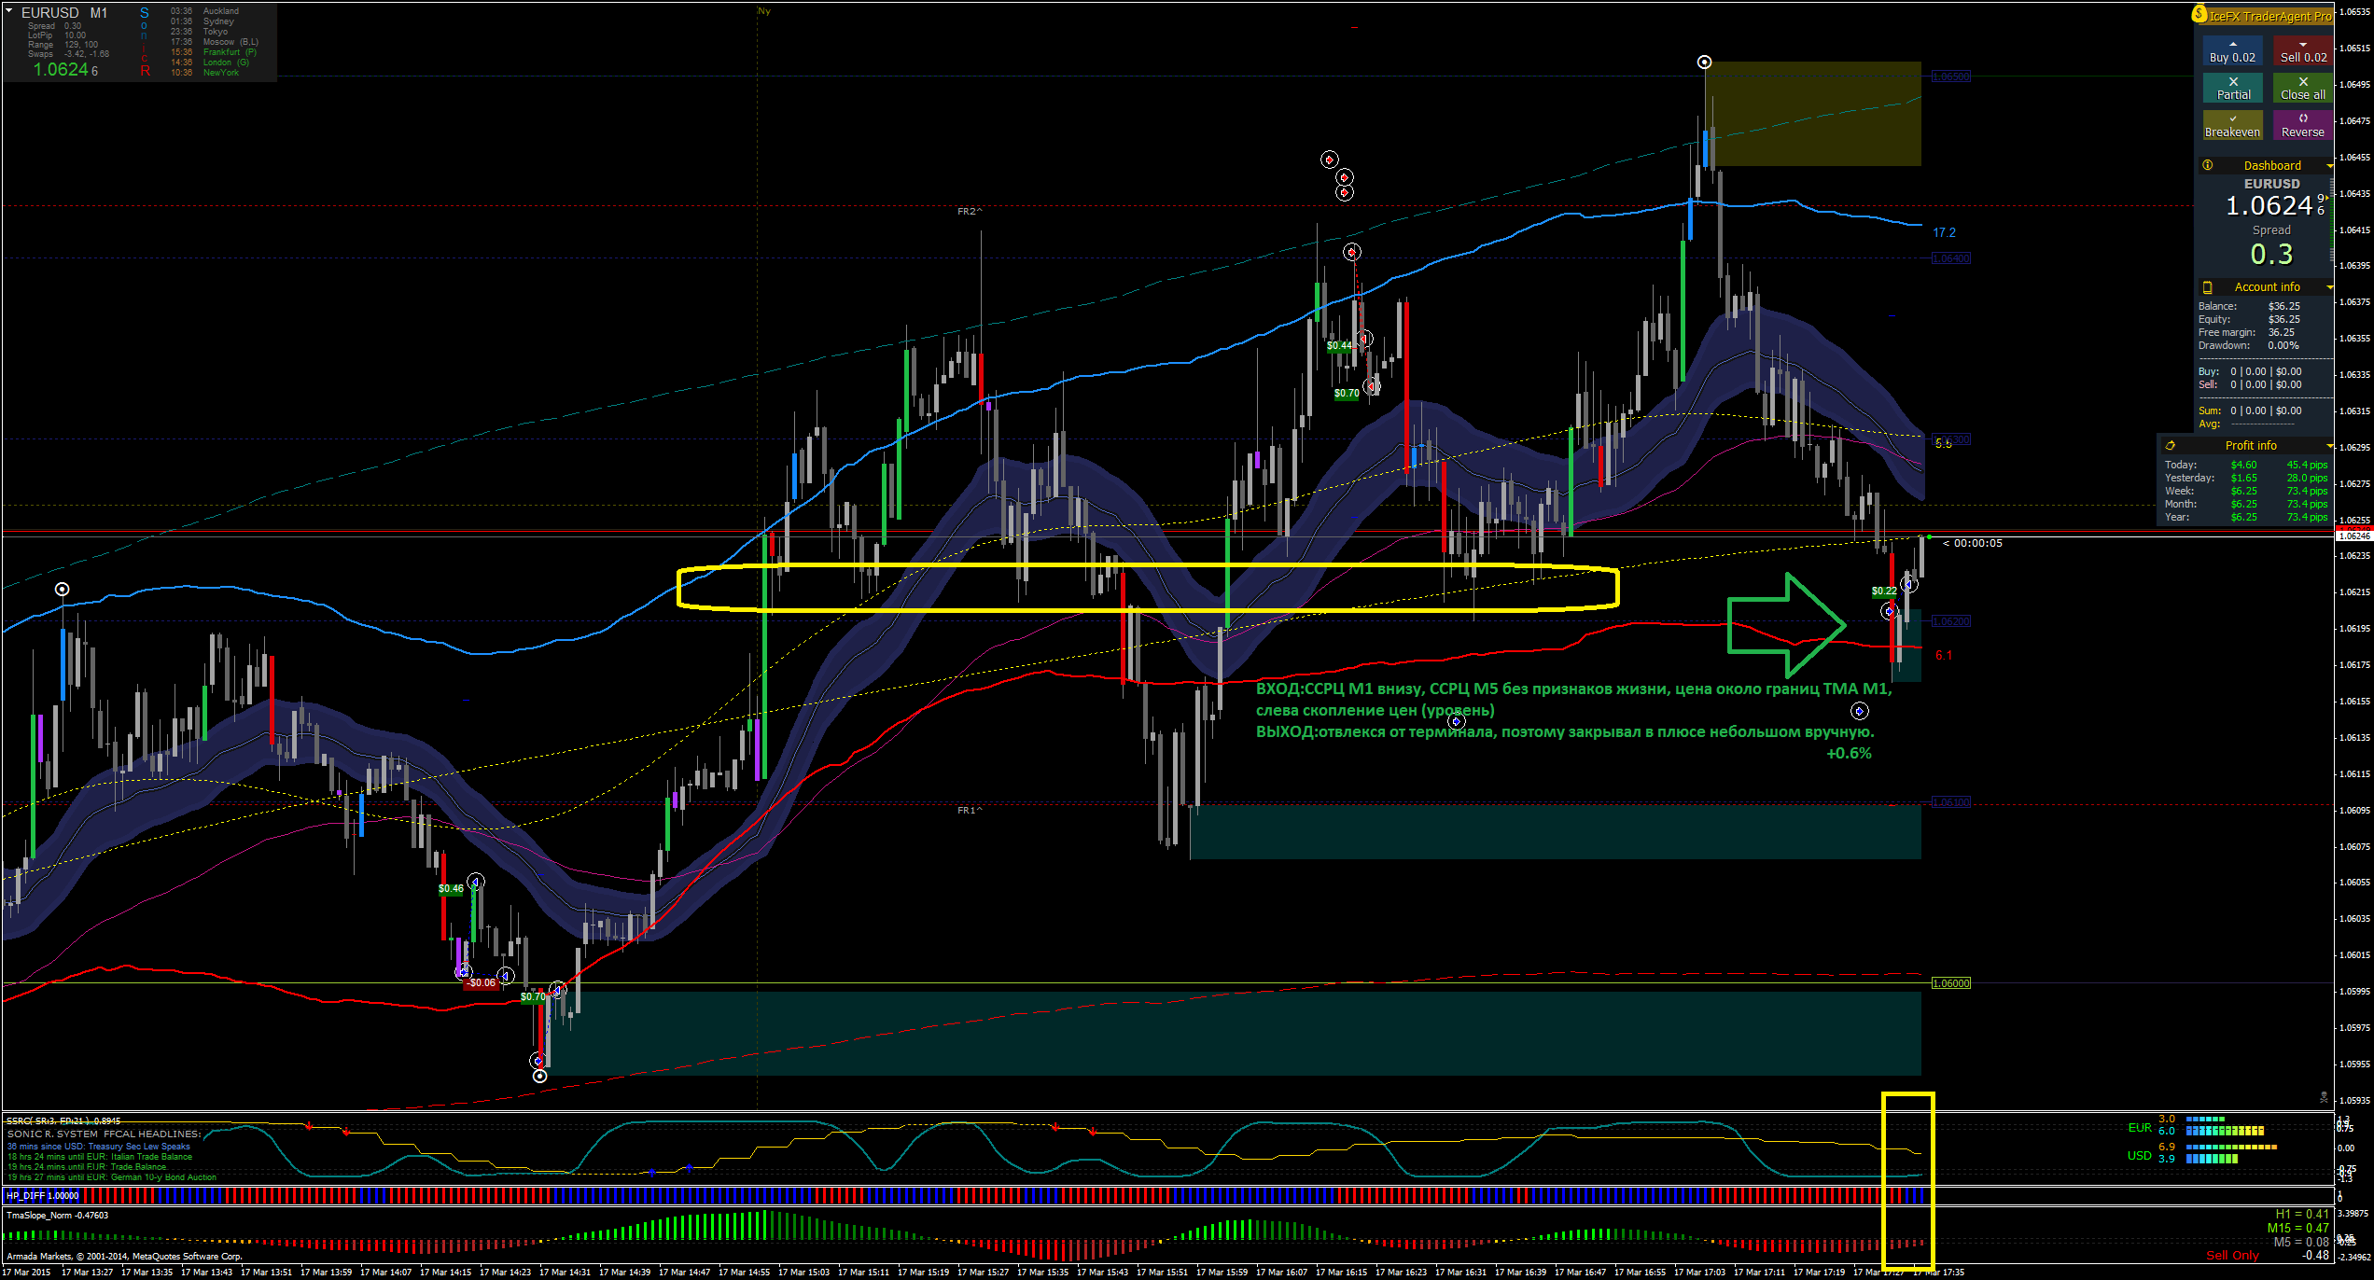Click the USD currency strength meter
This screenshot has width=2374, height=1280.
click(x=2202, y=1153)
